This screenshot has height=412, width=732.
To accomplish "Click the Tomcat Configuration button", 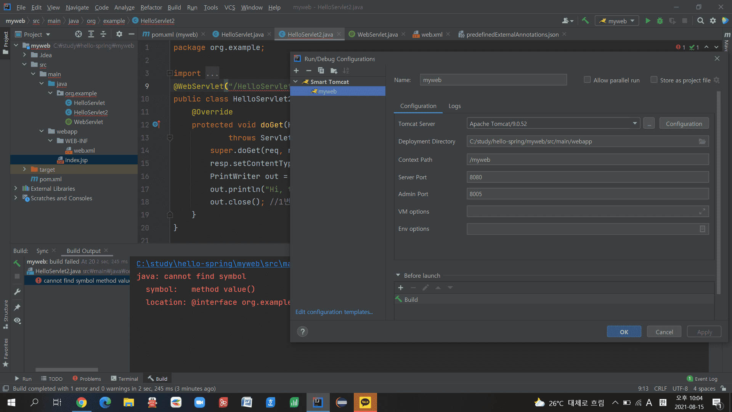I will pos(684,124).
